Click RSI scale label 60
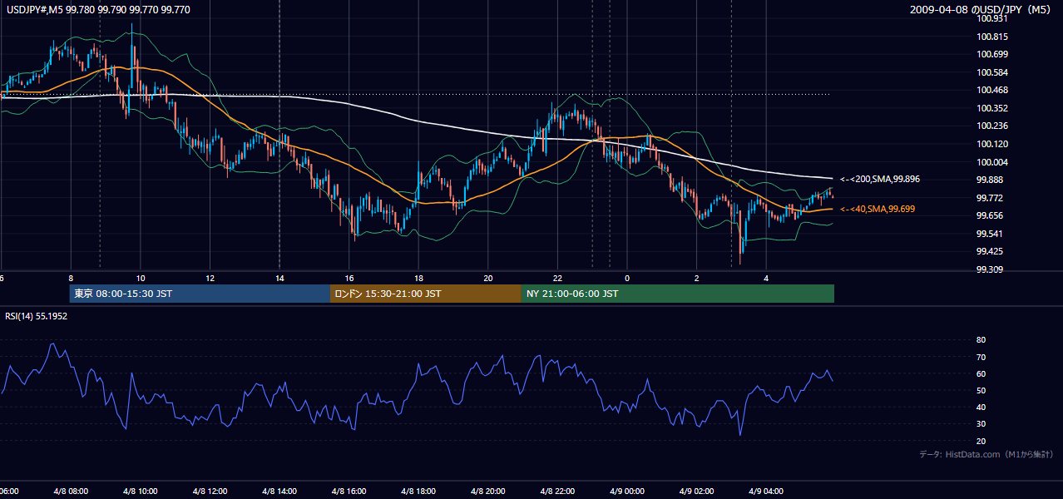Screen dimensions: 1063x499 tap(981, 373)
